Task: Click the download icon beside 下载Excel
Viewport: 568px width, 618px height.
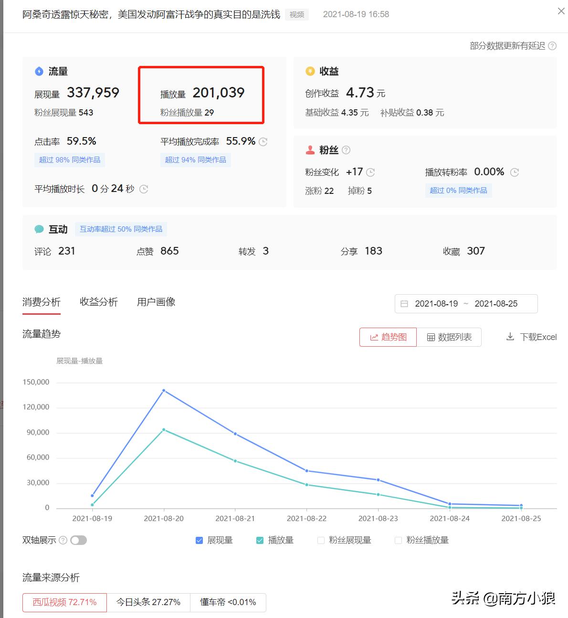Action: pyautogui.click(x=510, y=337)
